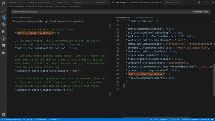Screen dimensions: 215x121
Task: Click the Live Share status bar item
Action: (x=41, y=120)
